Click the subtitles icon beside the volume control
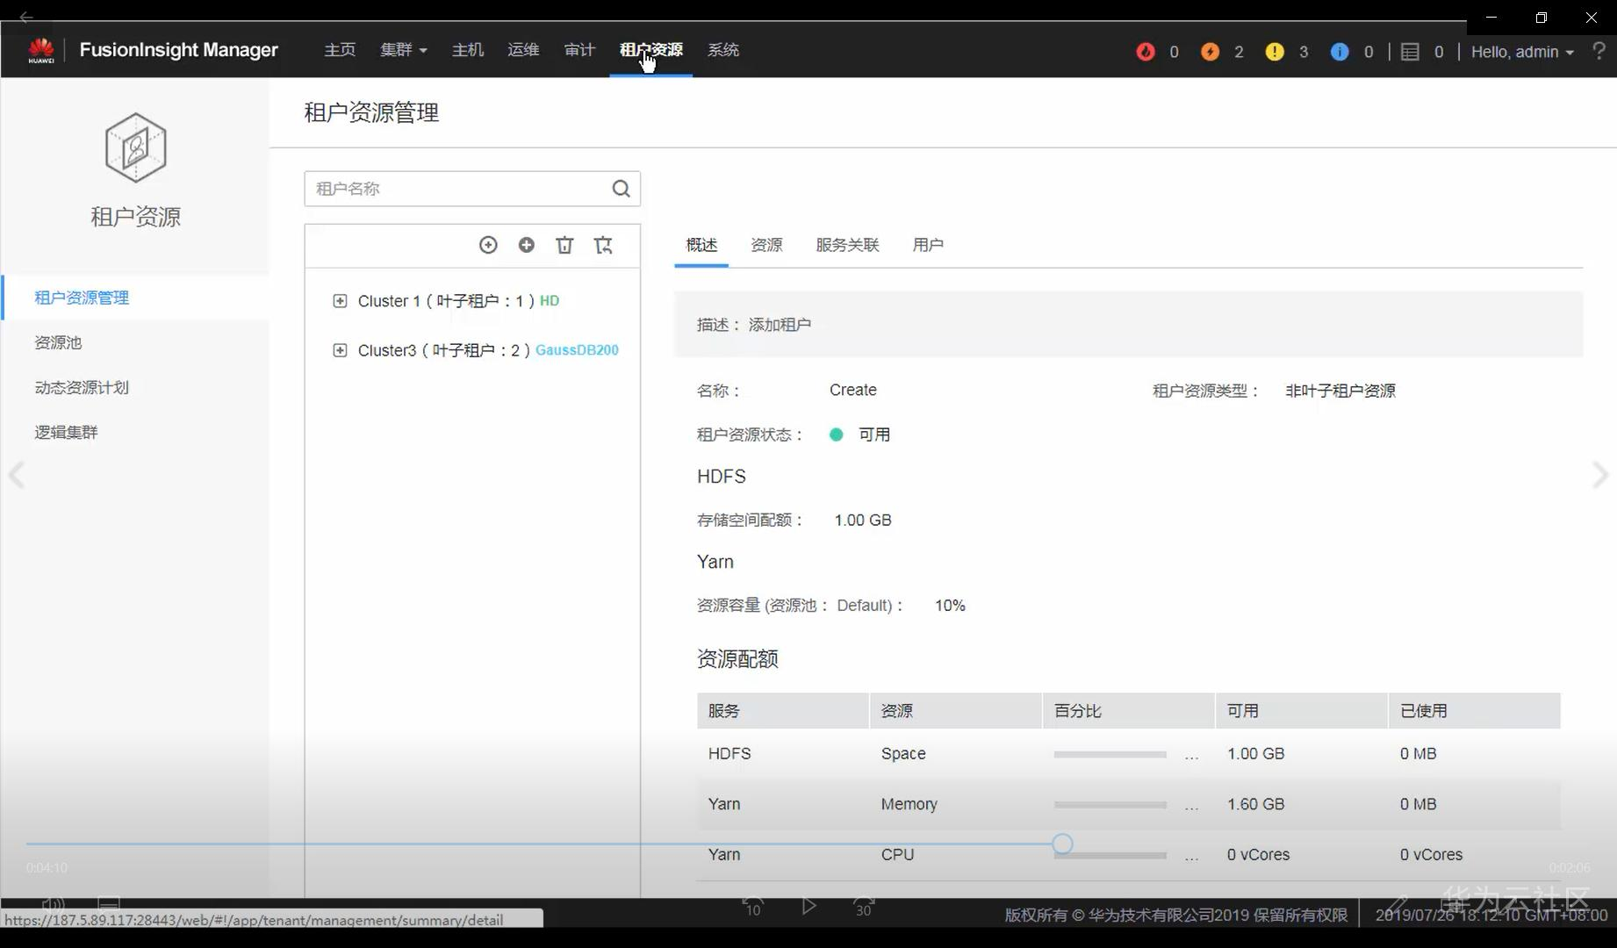The height and width of the screenshot is (948, 1617). (x=109, y=904)
